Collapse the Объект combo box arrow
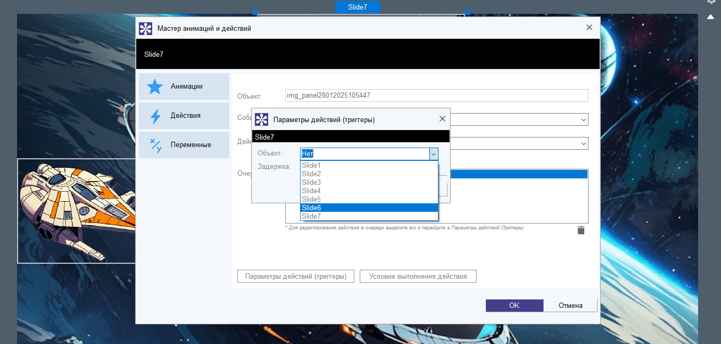Viewport: 721px width, 344px height. click(x=434, y=154)
